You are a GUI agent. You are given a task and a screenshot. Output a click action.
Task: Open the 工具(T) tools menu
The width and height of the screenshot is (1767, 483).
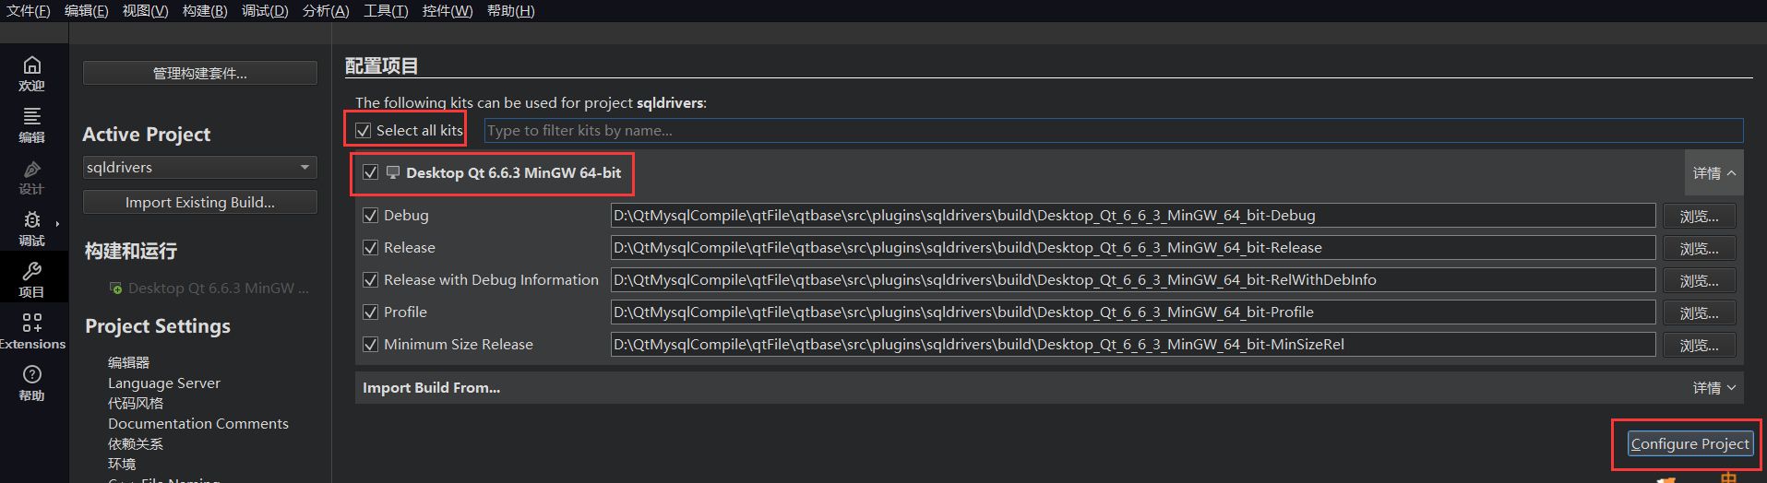point(386,11)
